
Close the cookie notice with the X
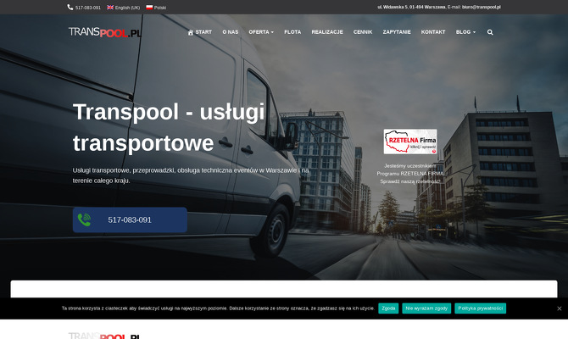click(x=560, y=308)
